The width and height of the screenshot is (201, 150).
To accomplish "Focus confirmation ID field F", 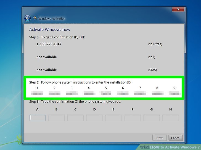I will coord(133,118).
